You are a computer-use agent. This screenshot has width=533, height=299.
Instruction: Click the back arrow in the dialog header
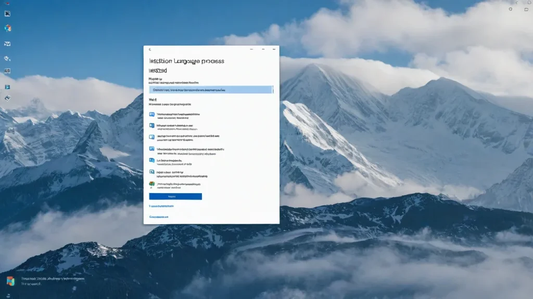pyautogui.click(x=150, y=49)
